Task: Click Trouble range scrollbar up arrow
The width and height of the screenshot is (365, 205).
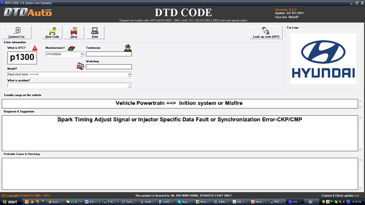Action: 360,101
